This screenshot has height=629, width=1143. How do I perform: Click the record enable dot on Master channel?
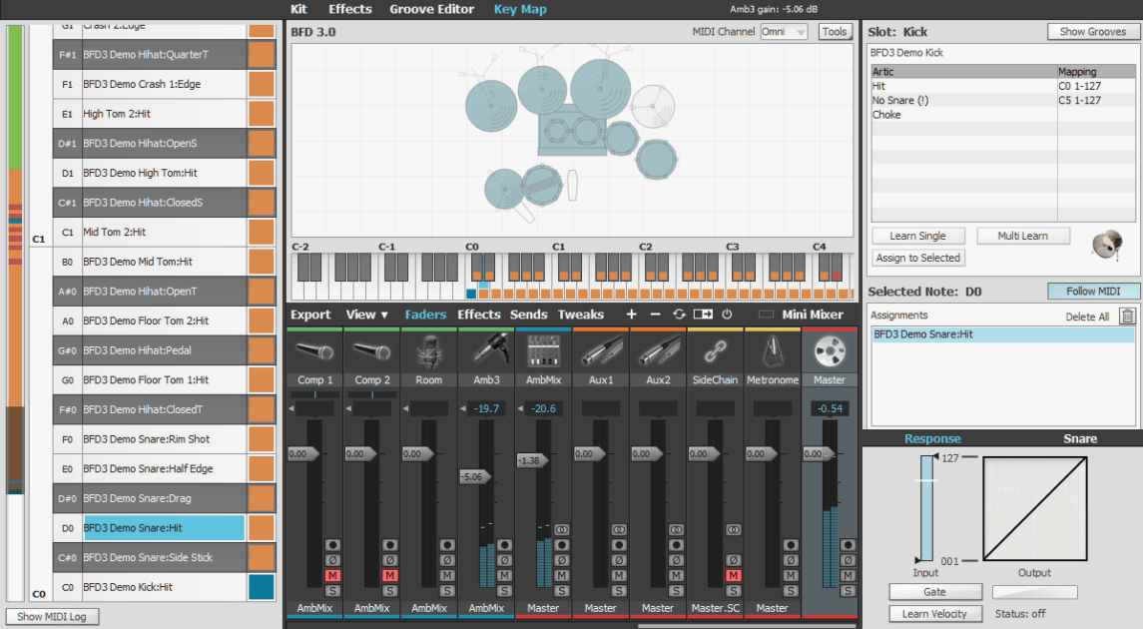coord(848,545)
